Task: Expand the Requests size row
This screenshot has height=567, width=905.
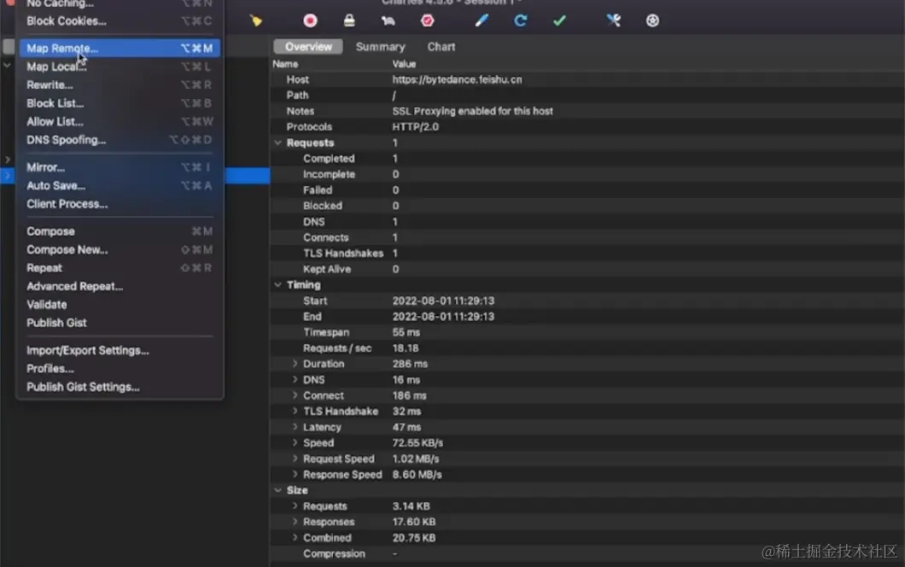Action: click(295, 506)
